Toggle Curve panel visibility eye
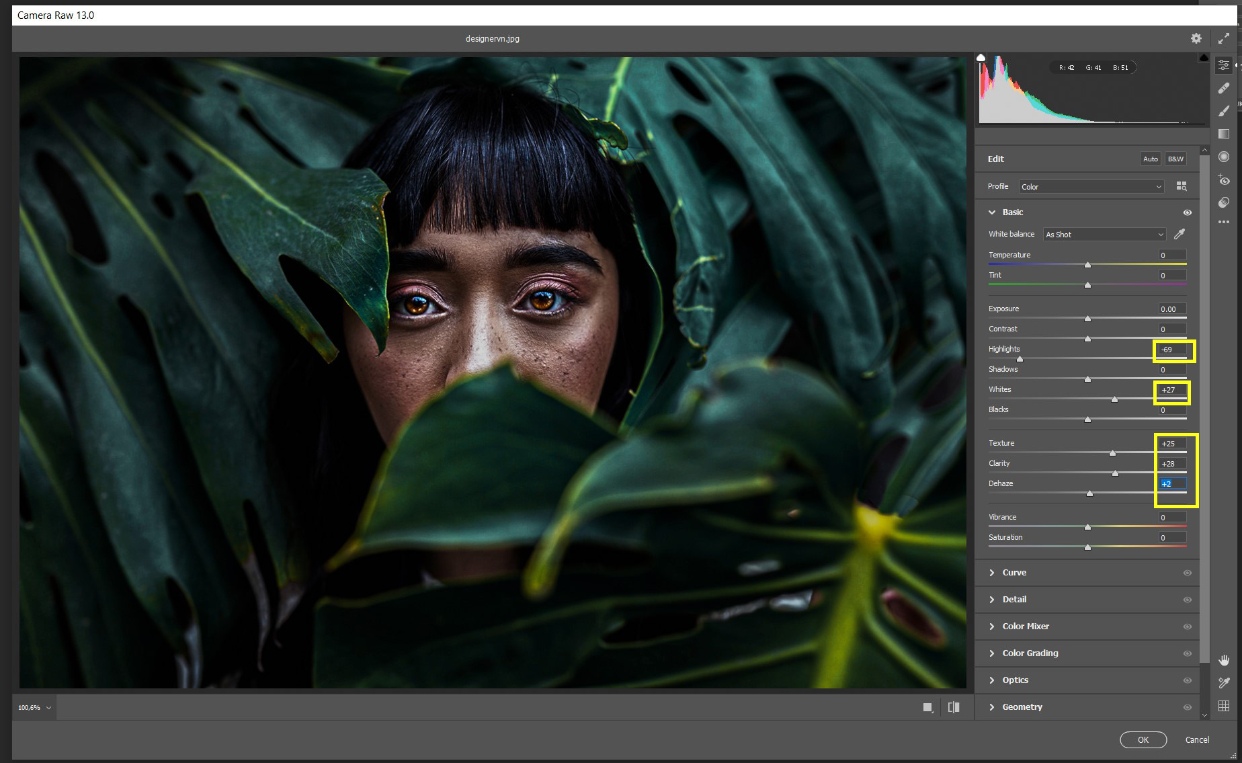 point(1188,573)
